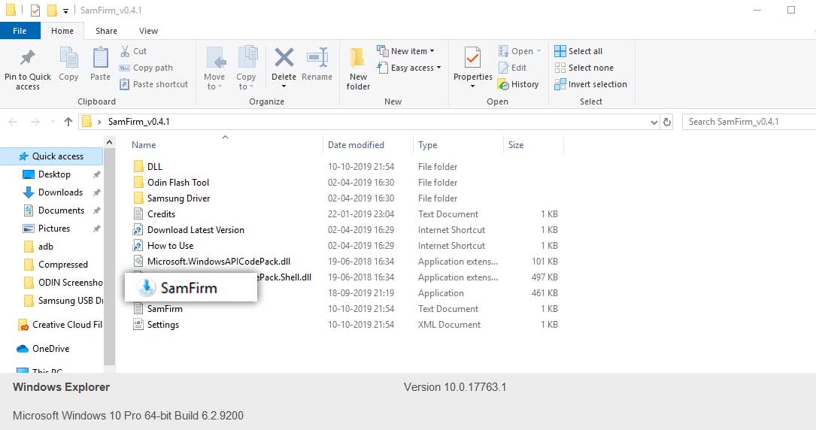Switch to the Home ribbon tab
Screen dimensions: 816x430
tap(62, 31)
